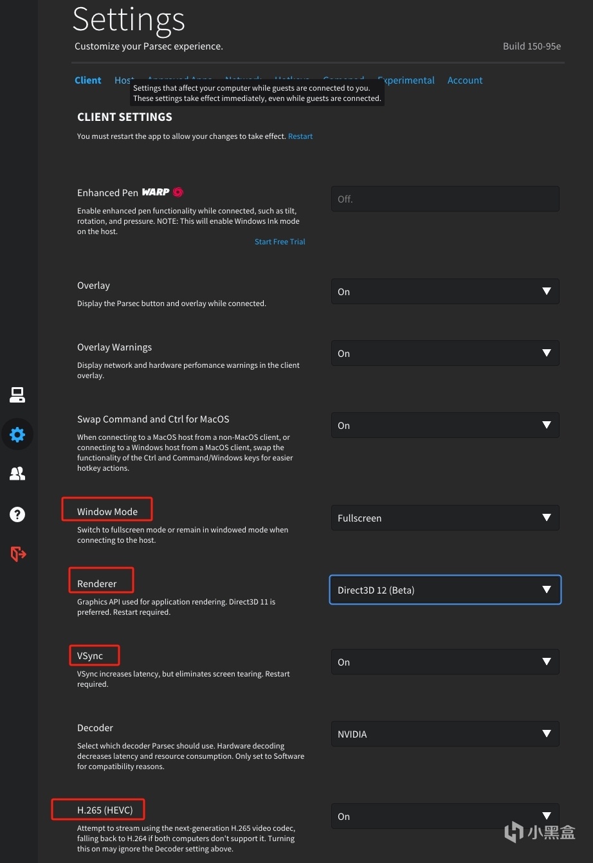Expand the VSync dropdown
Screen dimensions: 593x863
[x=444, y=662]
